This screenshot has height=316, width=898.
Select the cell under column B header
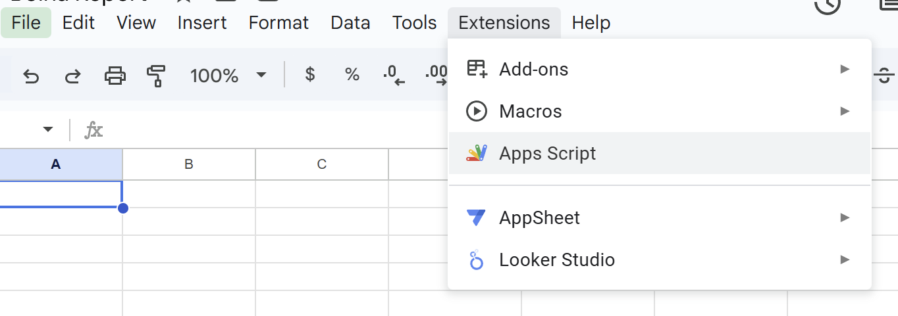(189, 194)
